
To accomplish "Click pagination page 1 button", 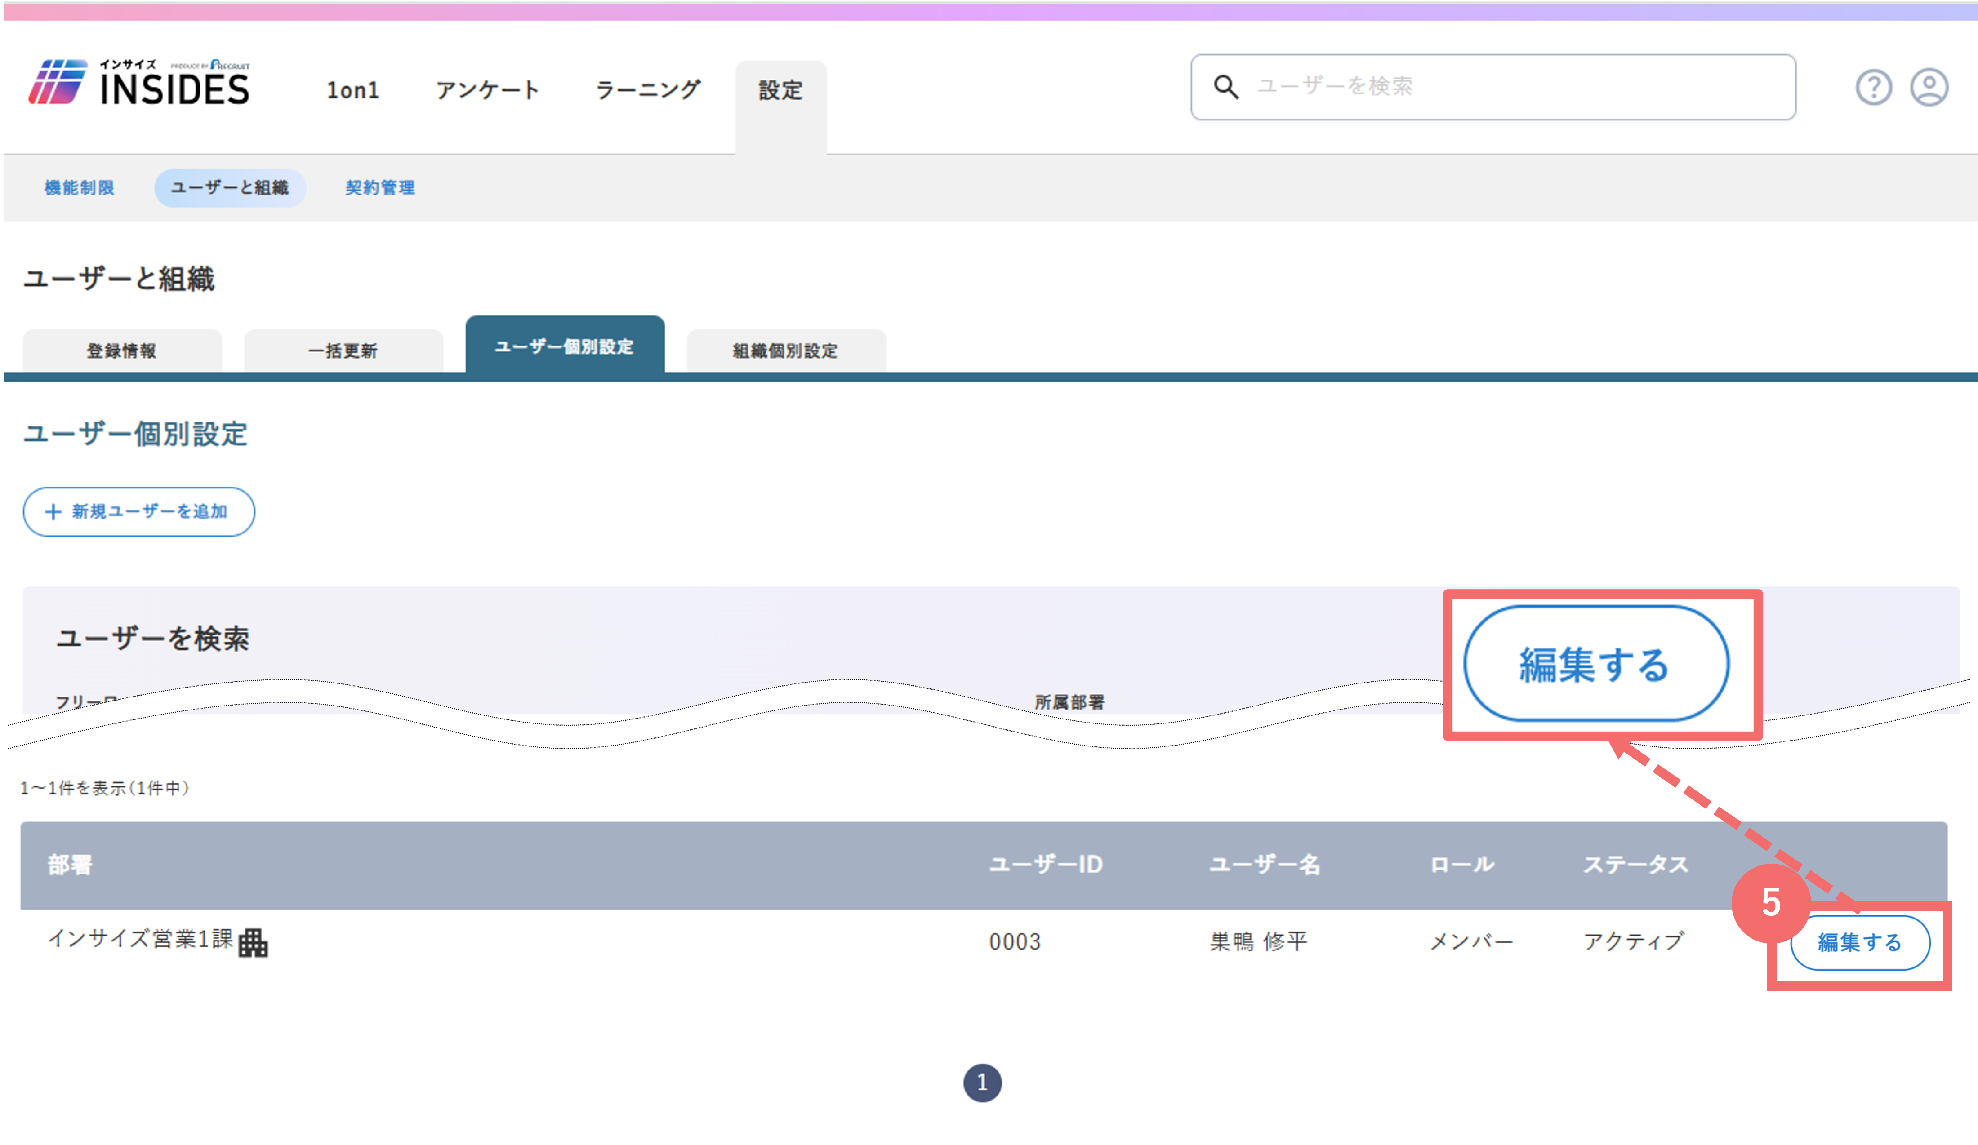I will click(982, 1083).
